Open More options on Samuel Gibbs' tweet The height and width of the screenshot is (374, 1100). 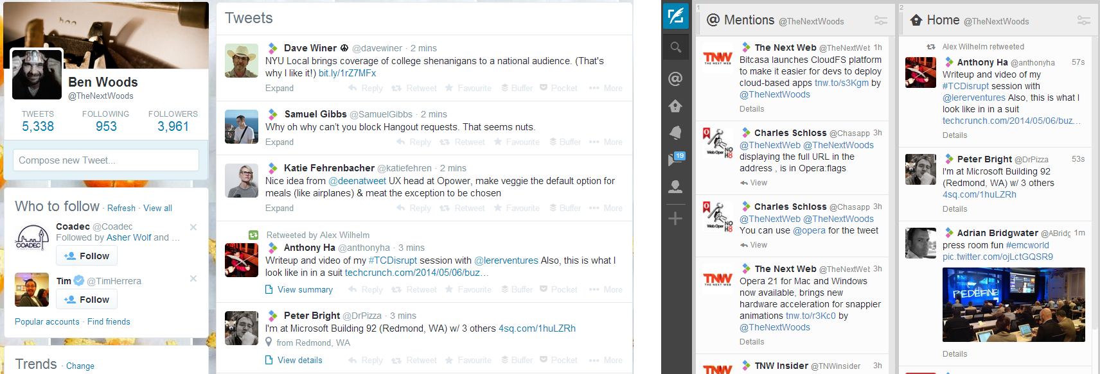click(x=606, y=142)
